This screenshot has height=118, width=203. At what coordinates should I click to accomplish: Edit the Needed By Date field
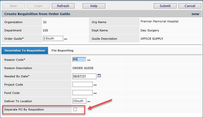coord(84,76)
